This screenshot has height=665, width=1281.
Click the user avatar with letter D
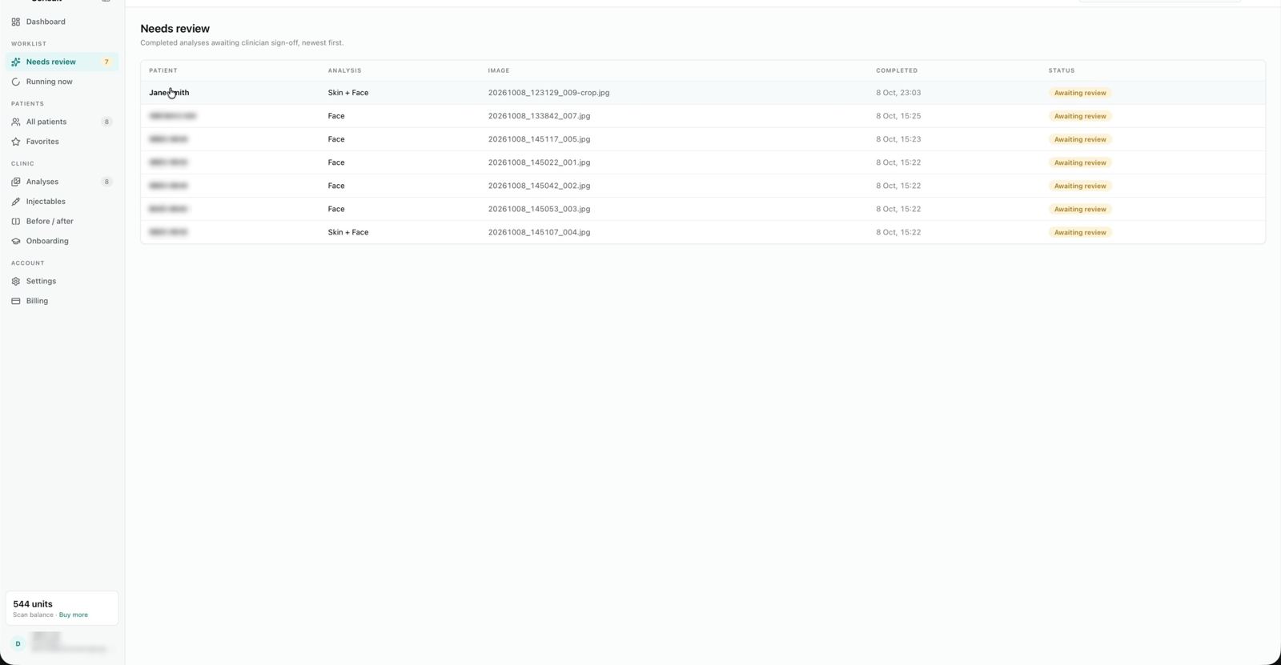(18, 643)
